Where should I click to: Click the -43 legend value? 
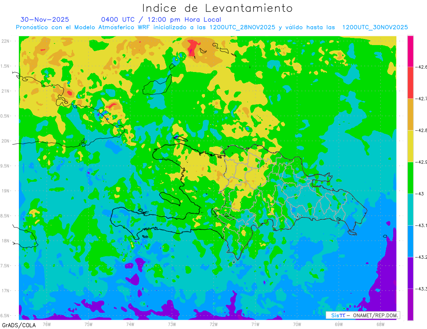pyautogui.click(x=420, y=193)
